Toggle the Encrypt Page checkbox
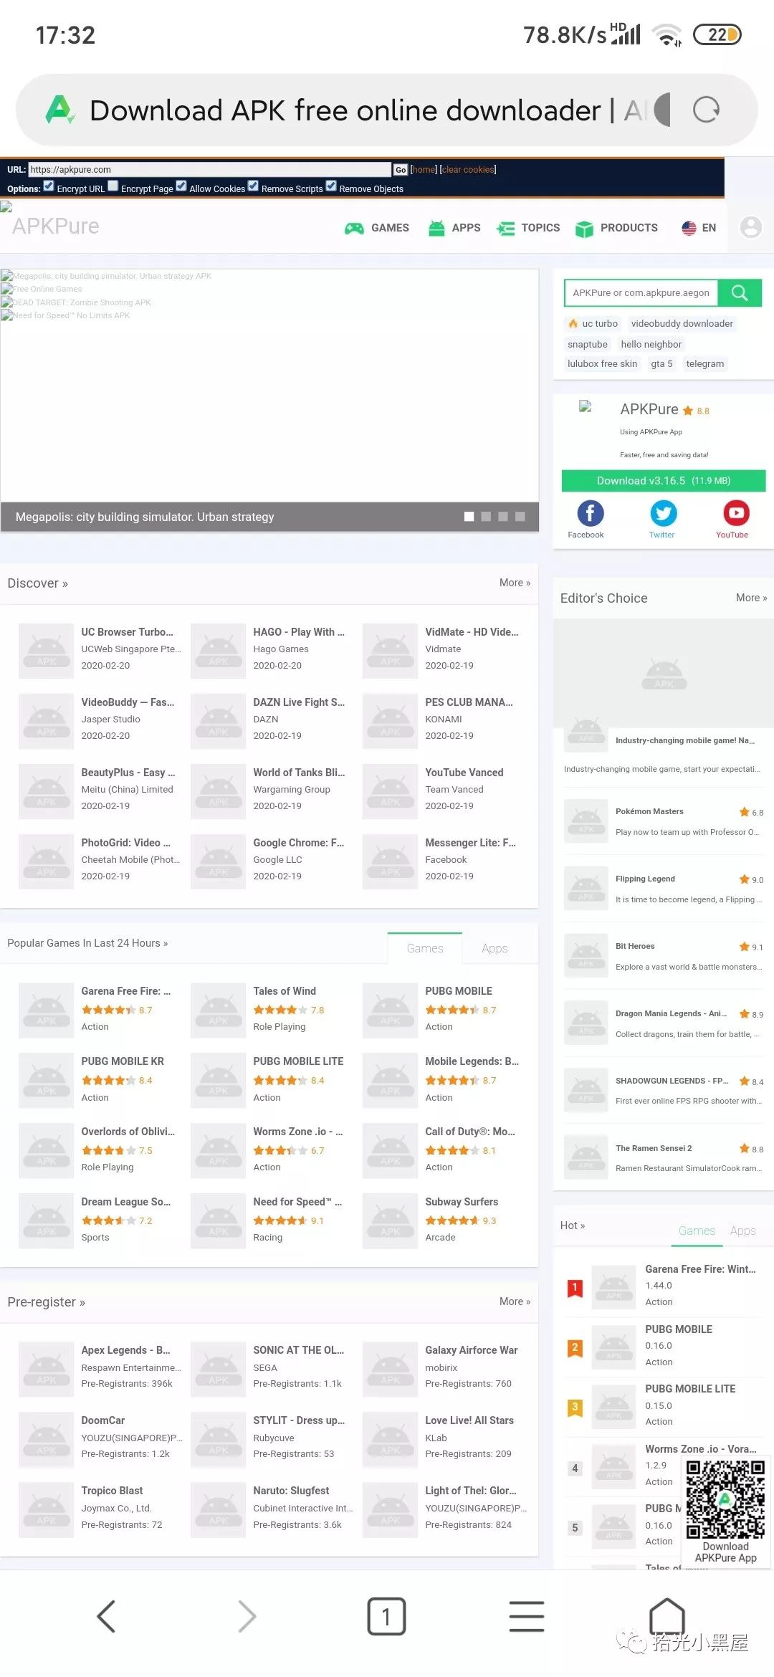Viewport: 774px width, 1677px height. (113, 186)
